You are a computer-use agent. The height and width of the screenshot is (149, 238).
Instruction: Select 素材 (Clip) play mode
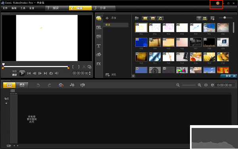[14, 75]
